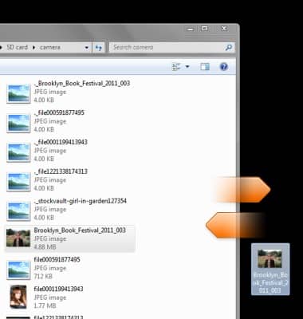Click the refresh button beside address bar
303x319 pixels.
tap(99, 48)
